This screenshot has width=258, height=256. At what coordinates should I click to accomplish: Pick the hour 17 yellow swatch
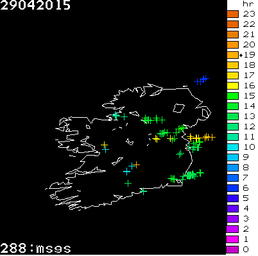232,76
